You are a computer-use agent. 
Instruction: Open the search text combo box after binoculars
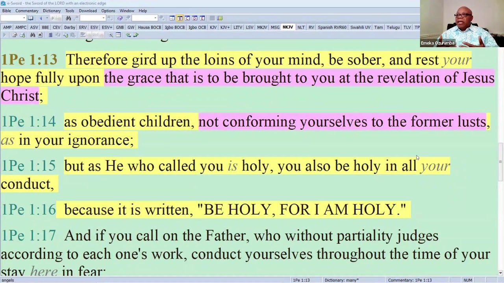(x=92, y=18)
